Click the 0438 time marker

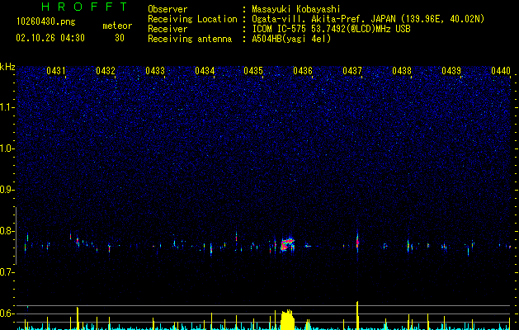[402, 71]
